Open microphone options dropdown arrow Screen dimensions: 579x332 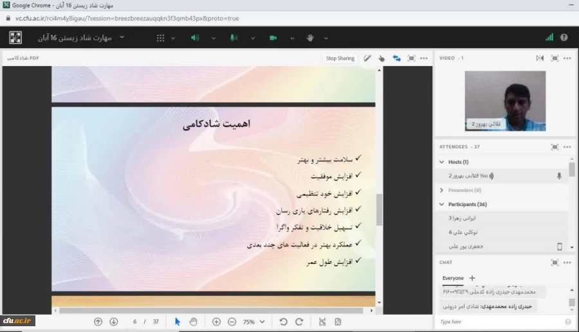(x=253, y=38)
